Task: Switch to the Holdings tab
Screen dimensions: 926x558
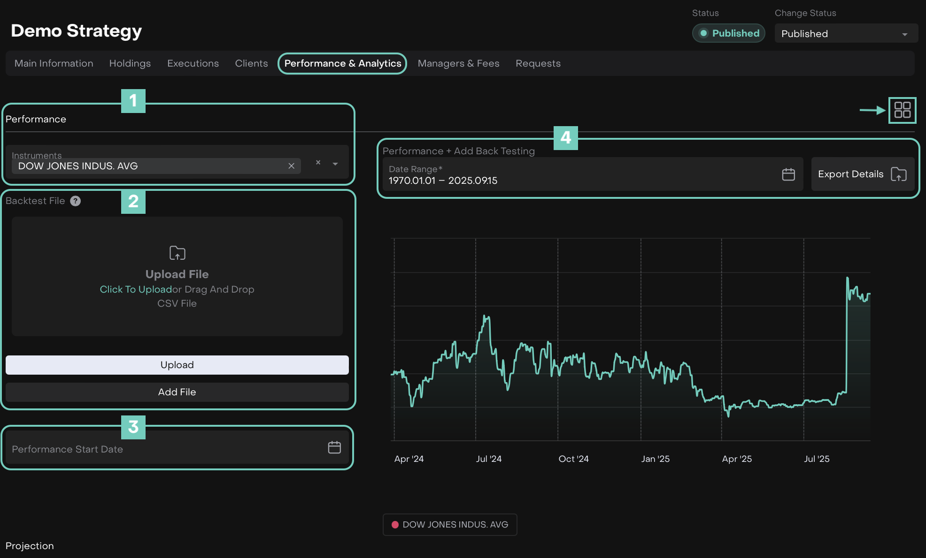Action: pos(130,63)
